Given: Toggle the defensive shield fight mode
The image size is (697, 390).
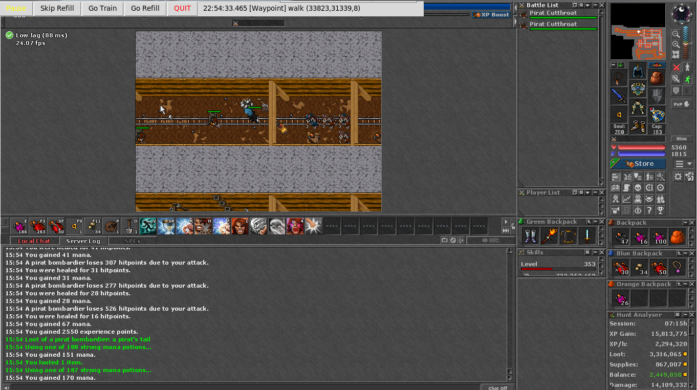Looking at the screenshot, I should [x=676, y=91].
